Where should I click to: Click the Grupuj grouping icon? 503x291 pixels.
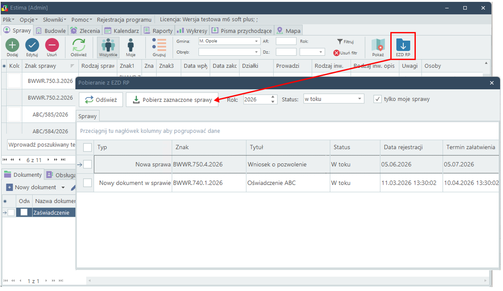coord(159,45)
